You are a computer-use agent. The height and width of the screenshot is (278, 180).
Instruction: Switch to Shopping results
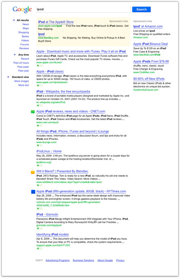(x=23, y=32)
